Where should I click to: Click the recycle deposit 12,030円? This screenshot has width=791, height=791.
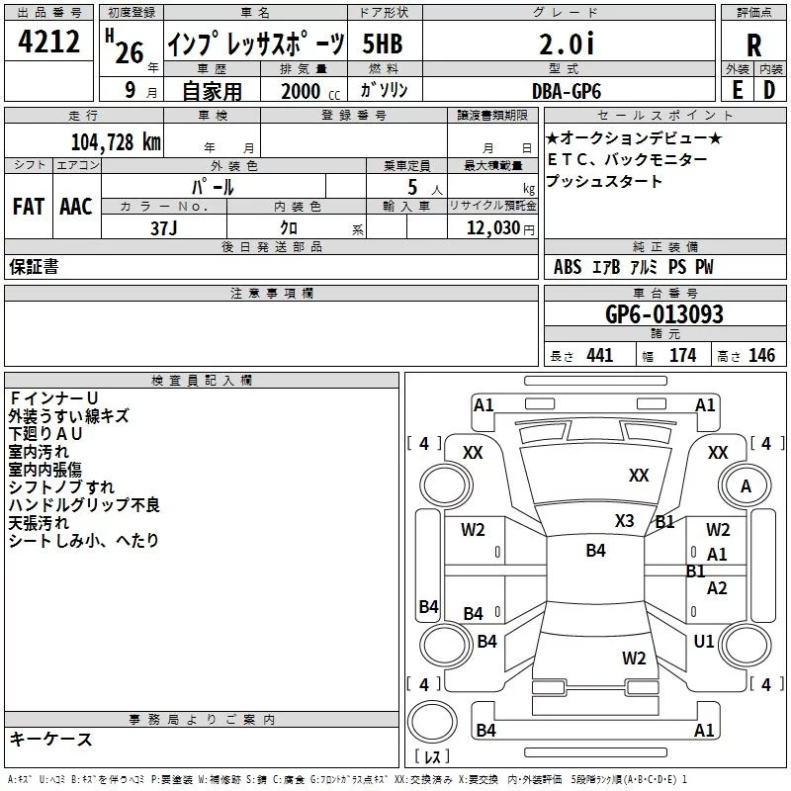point(500,228)
